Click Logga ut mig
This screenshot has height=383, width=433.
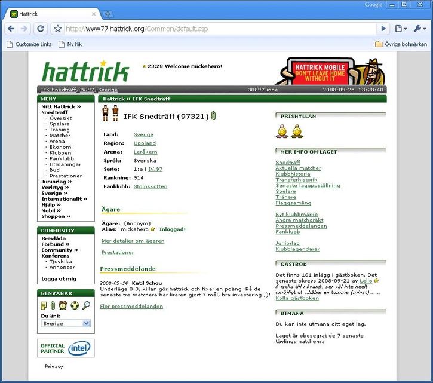pyautogui.click(x=59, y=279)
